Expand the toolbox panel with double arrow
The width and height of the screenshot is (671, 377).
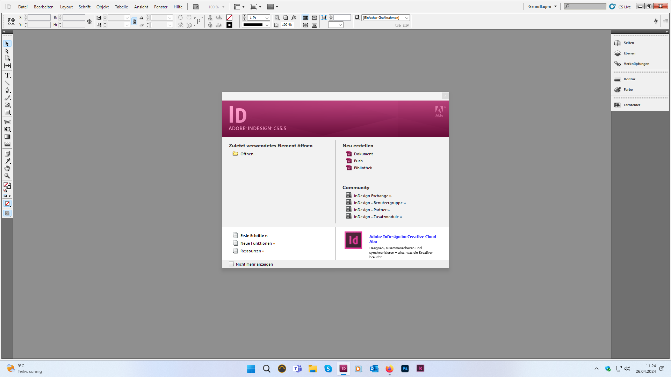click(x=4, y=31)
